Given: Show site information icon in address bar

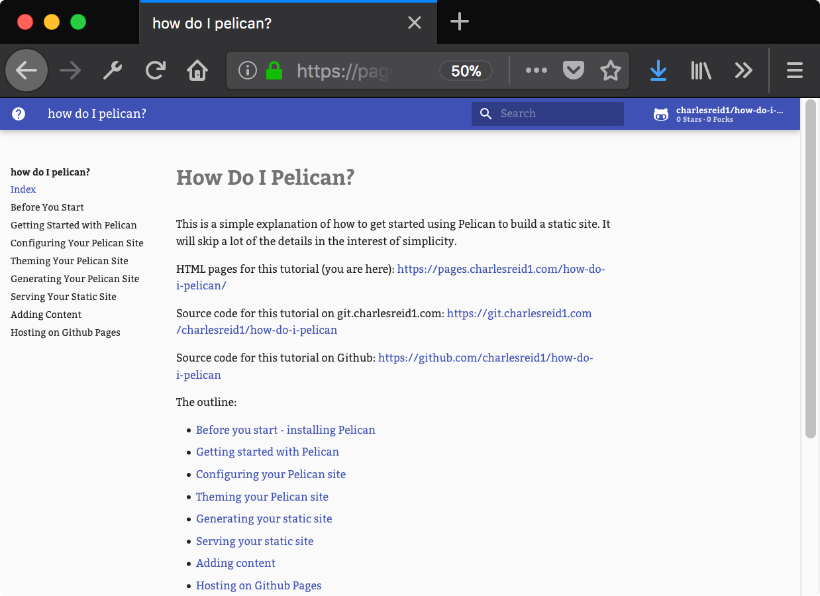Looking at the screenshot, I should point(248,70).
